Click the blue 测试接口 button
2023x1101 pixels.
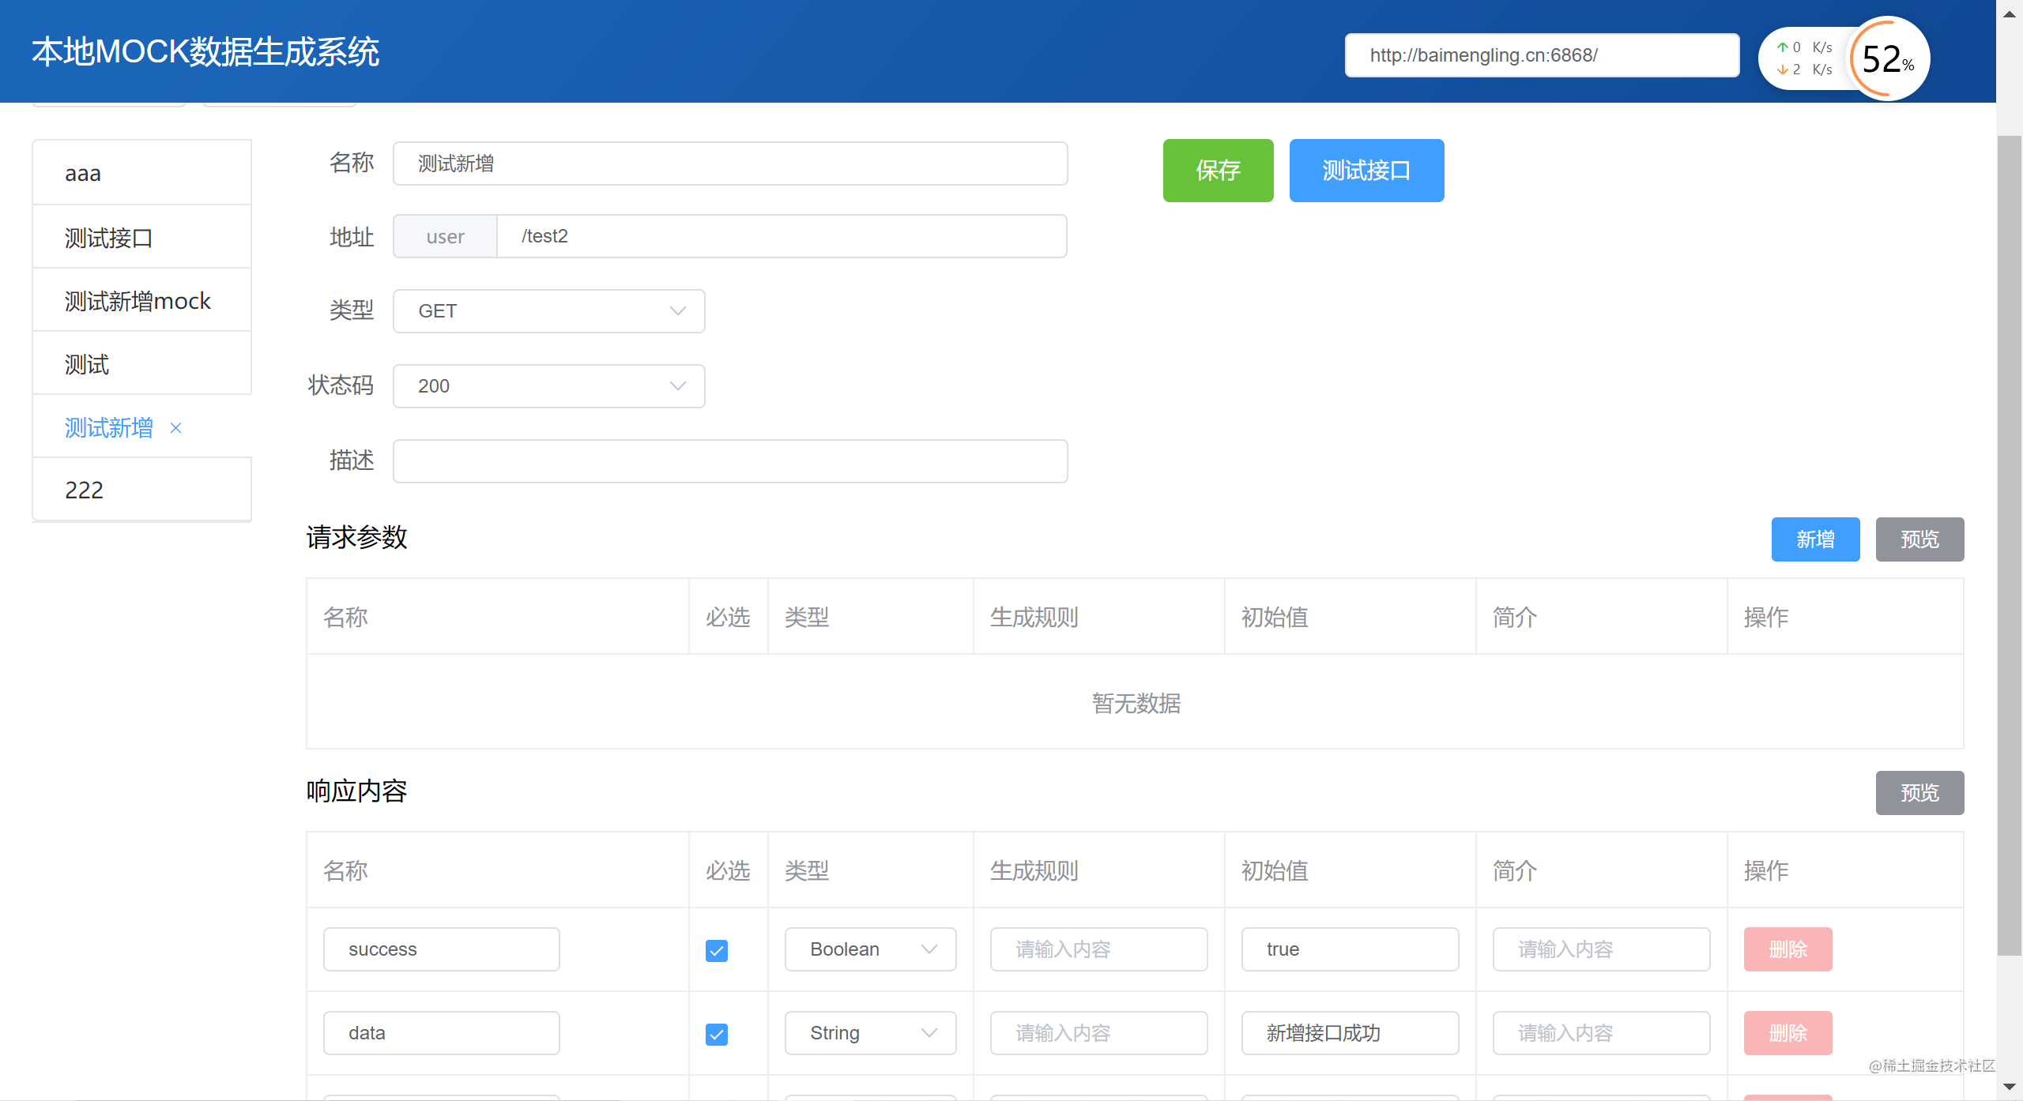coord(1367,171)
